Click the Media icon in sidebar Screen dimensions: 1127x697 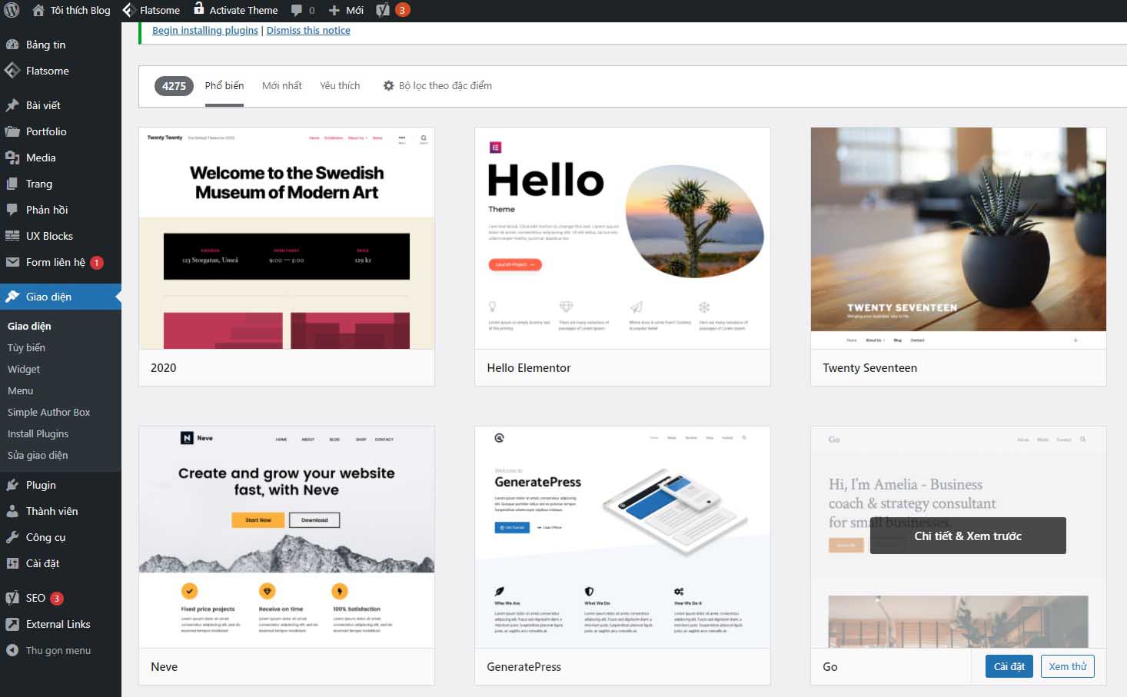tap(12, 158)
